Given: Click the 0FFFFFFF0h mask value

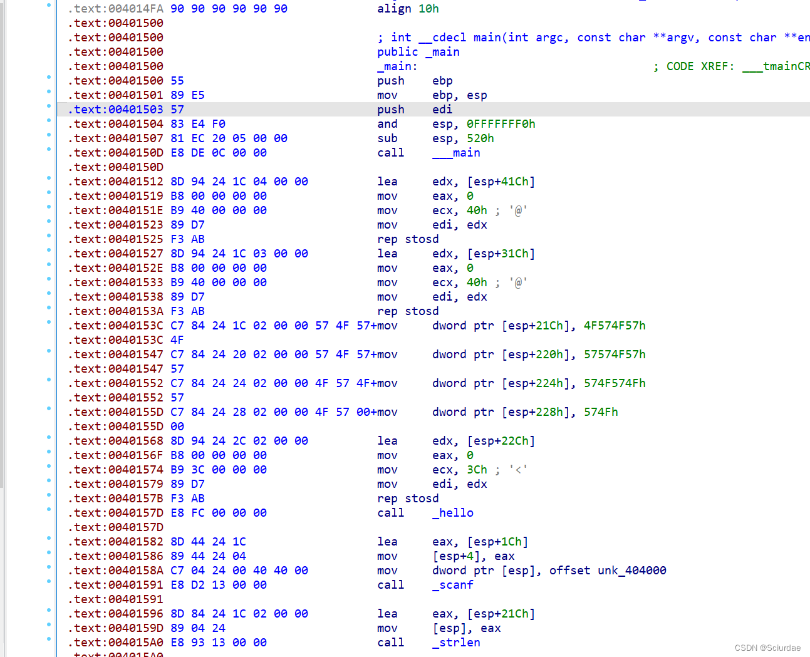Looking at the screenshot, I should [x=501, y=124].
